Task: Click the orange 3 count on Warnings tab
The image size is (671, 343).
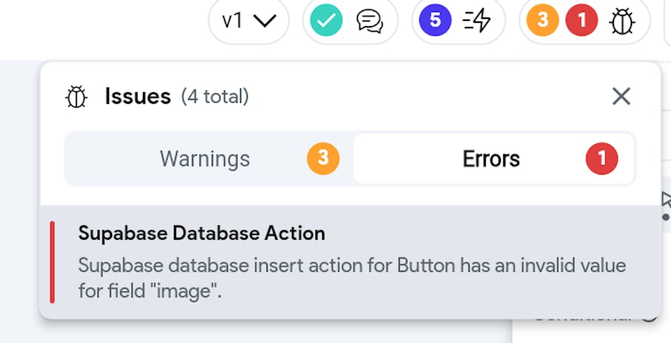Action: 323,158
